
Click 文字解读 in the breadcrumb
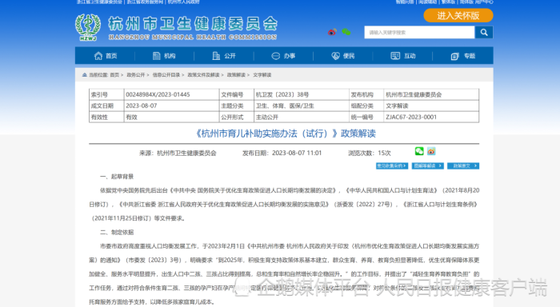(262, 75)
